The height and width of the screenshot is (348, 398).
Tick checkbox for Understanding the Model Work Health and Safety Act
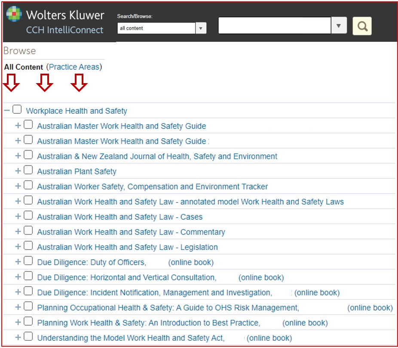(x=28, y=337)
